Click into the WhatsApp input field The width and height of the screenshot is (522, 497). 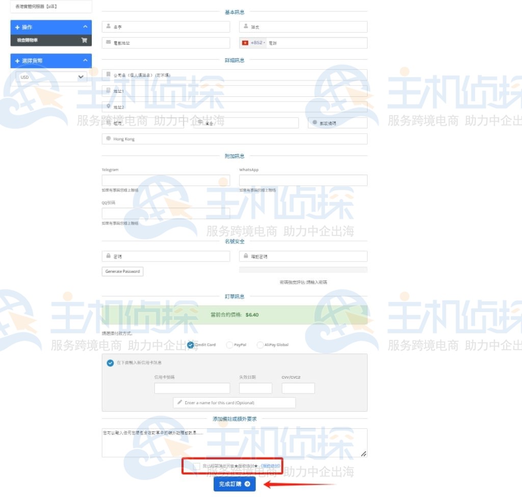click(303, 180)
